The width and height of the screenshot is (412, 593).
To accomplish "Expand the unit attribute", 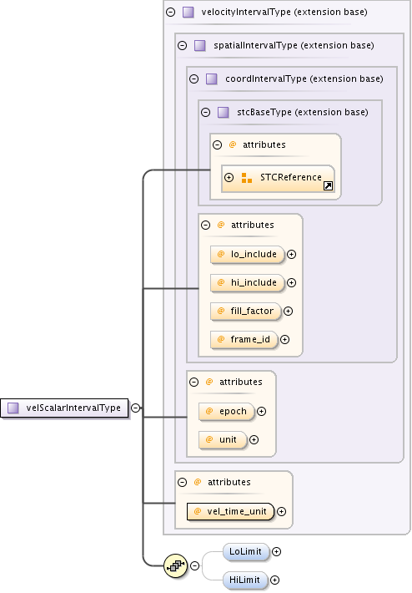I will click(254, 440).
